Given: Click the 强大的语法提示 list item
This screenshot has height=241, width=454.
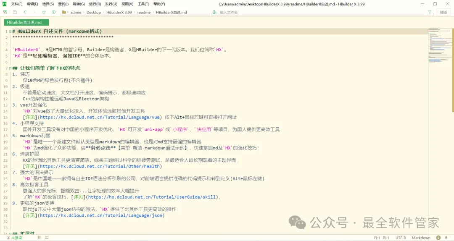Looking at the screenshot, I should (x=37, y=173).
